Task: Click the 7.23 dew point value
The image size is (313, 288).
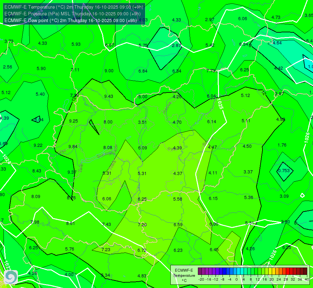Action: 106,250
